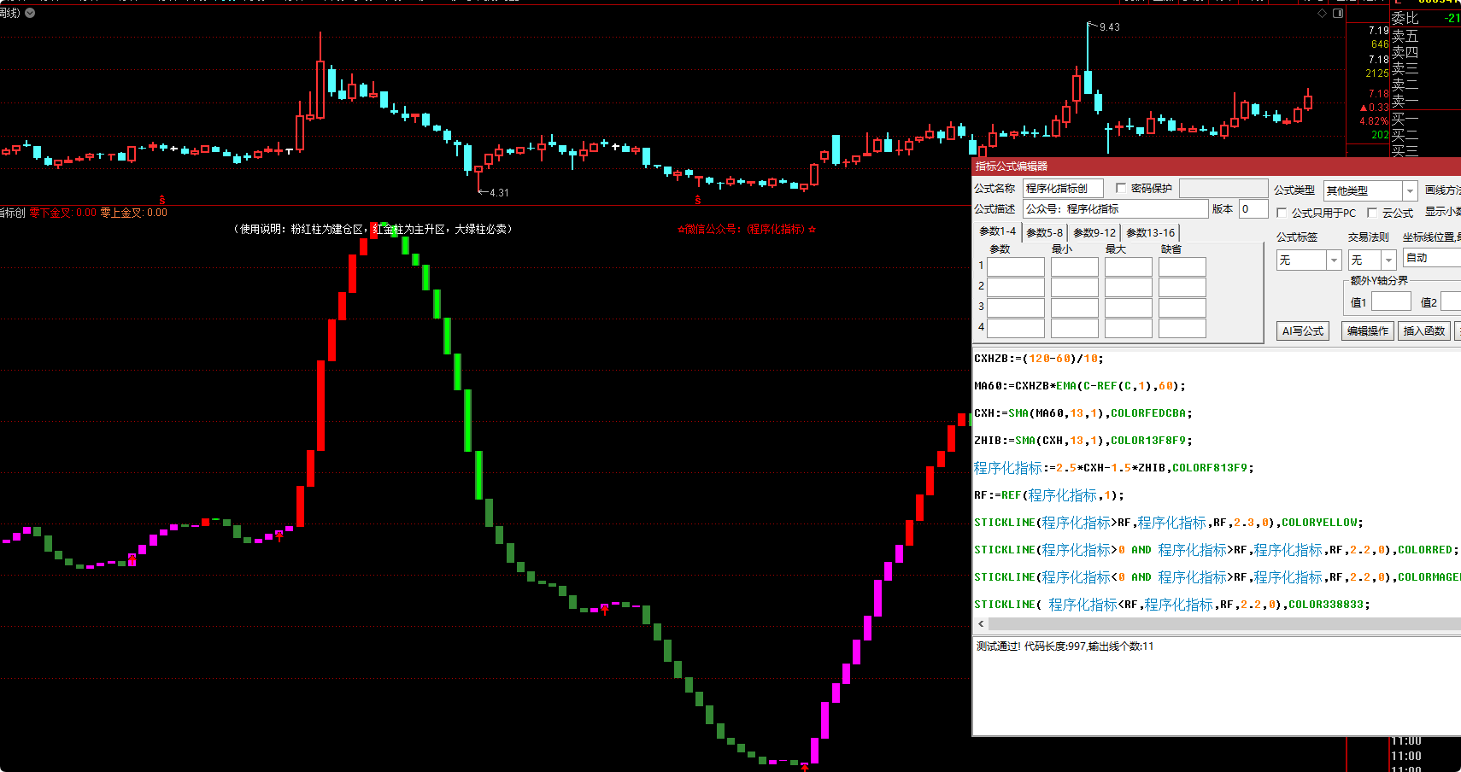Click the 插入函数 button
This screenshot has height=772, width=1461.
pyautogui.click(x=1423, y=330)
